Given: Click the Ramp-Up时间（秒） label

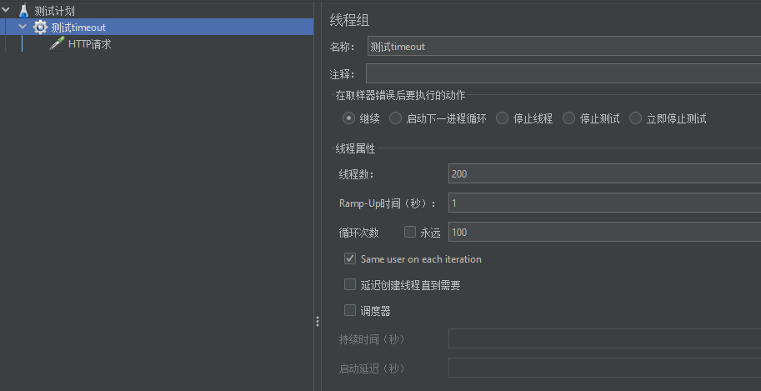Looking at the screenshot, I should pyautogui.click(x=388, y=203).
